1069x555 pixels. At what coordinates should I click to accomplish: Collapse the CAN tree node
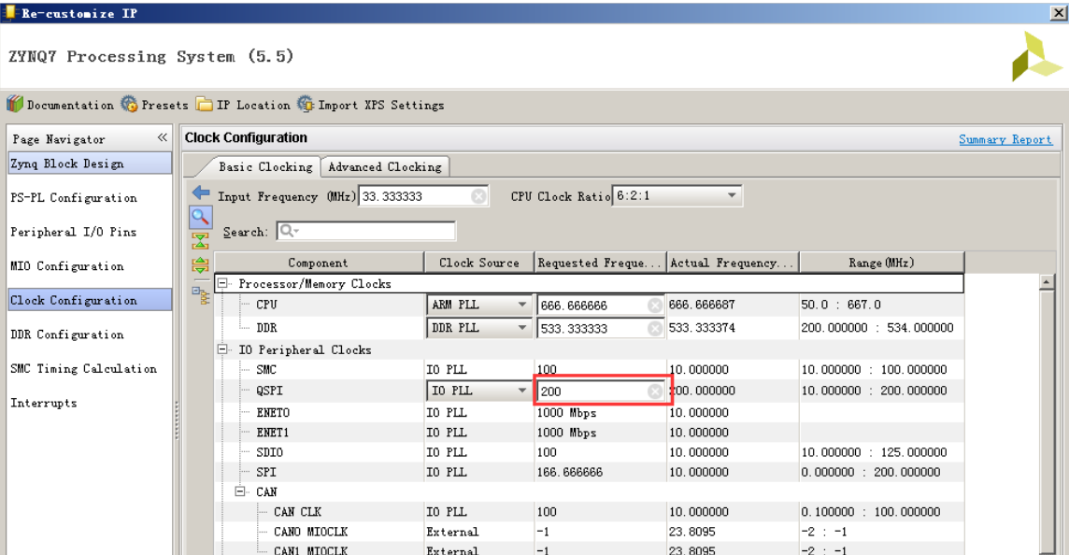(x=240, y=491)
